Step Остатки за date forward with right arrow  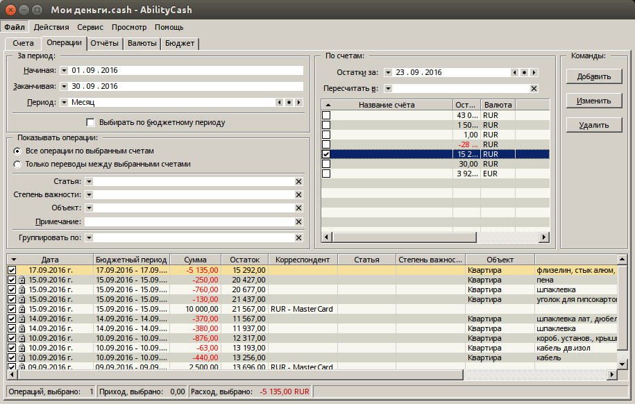point(534,72)
